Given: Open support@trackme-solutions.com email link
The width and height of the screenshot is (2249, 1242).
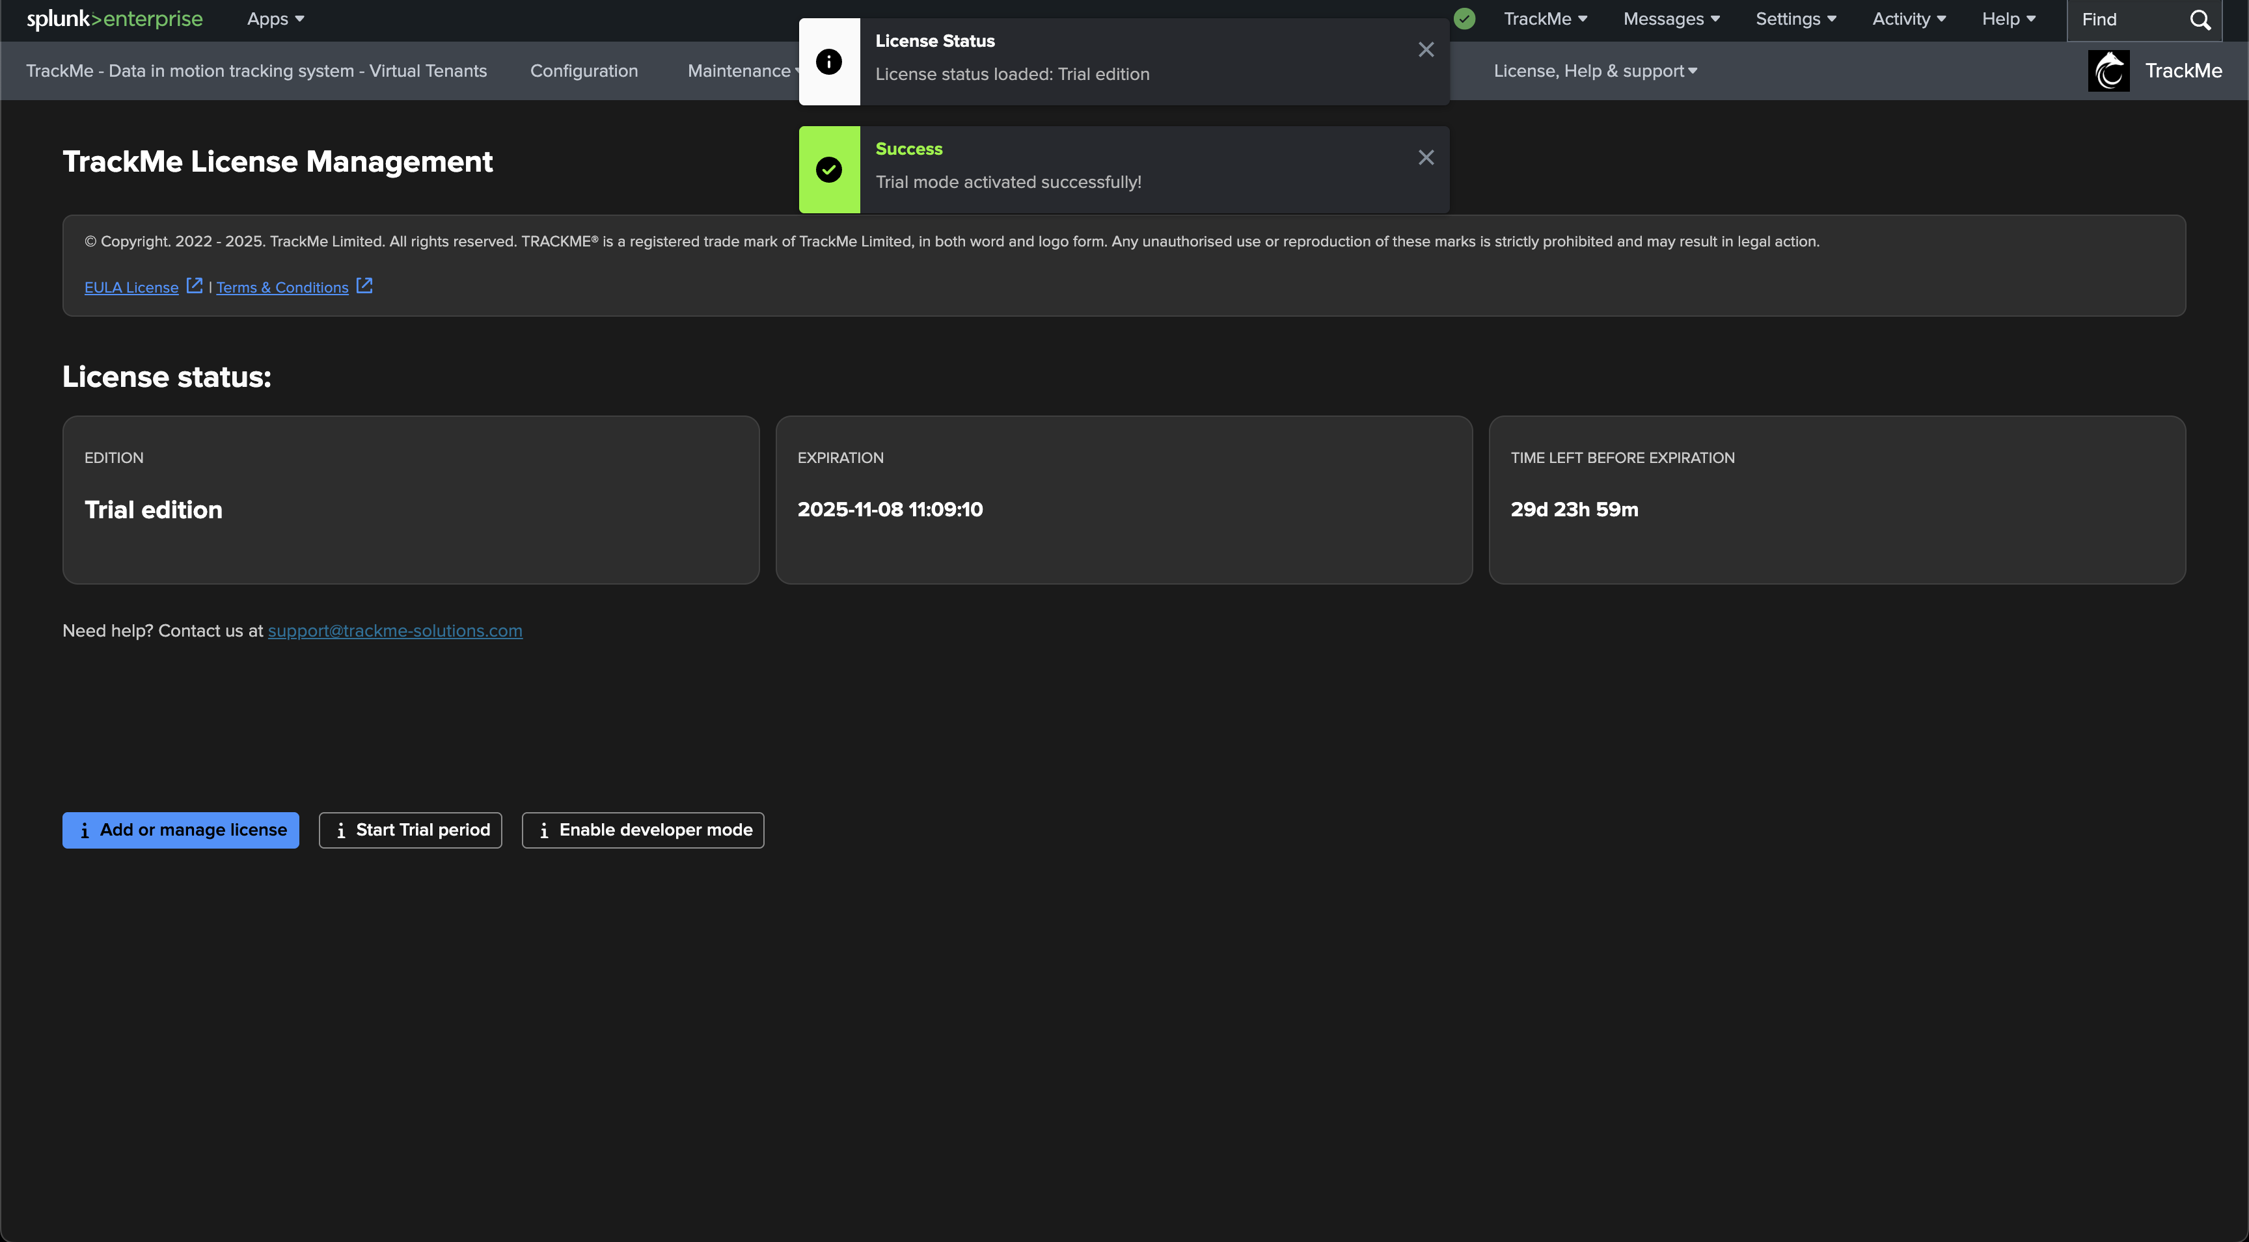Looking at the screenshot, I should click(394, 631).
